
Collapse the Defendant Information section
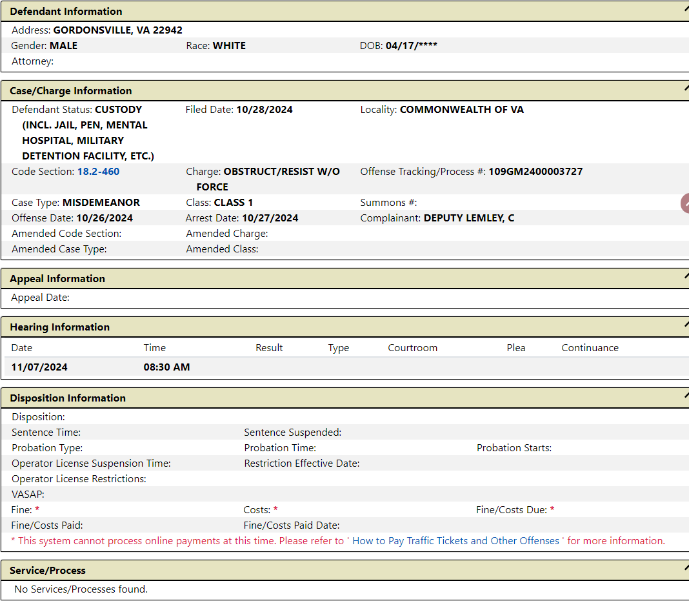tap(686, 9)
